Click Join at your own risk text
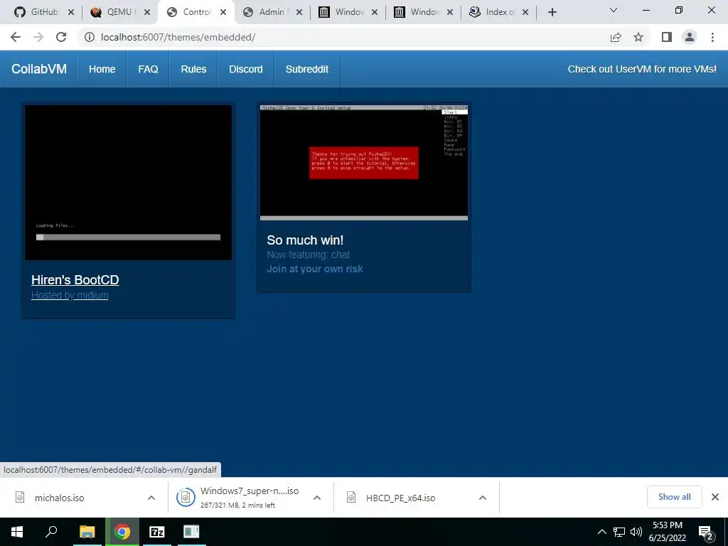Screen dimensions: 728x546 click(315, 269)
